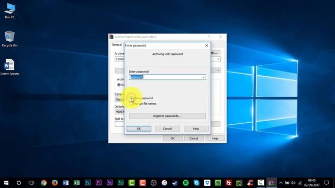Open the Action Center notifications icon
Screen dimensions: 335x188
[326, 183]
